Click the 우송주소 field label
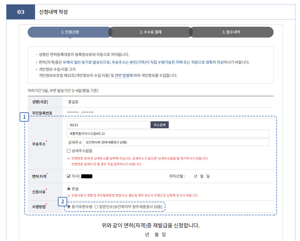Viewport: 300px width, 241px height. click(39, 144)
